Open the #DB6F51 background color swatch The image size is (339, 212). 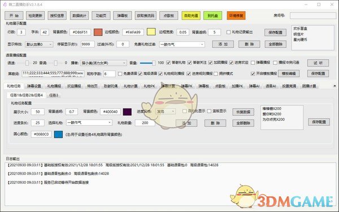[x=98, y=32]
